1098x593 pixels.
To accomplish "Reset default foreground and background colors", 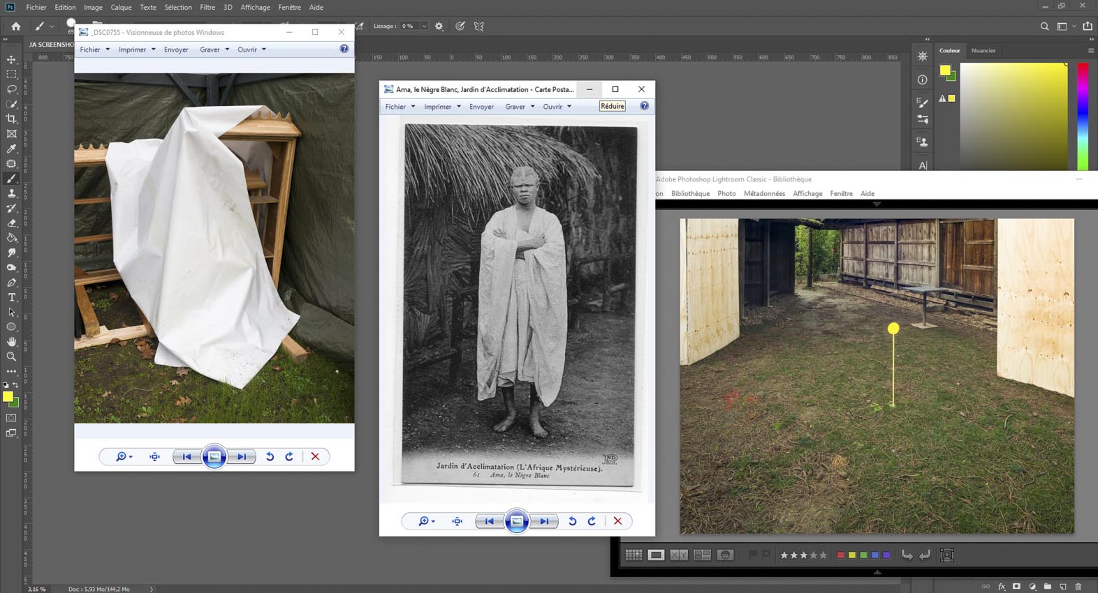I will coord(6,385).
